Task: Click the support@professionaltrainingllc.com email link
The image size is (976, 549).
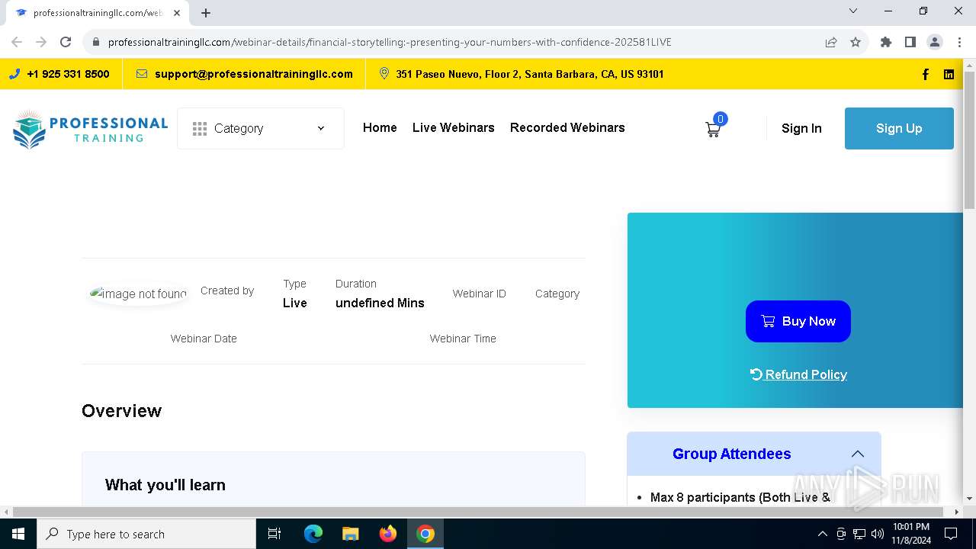Action: click(x=254, y=74)
